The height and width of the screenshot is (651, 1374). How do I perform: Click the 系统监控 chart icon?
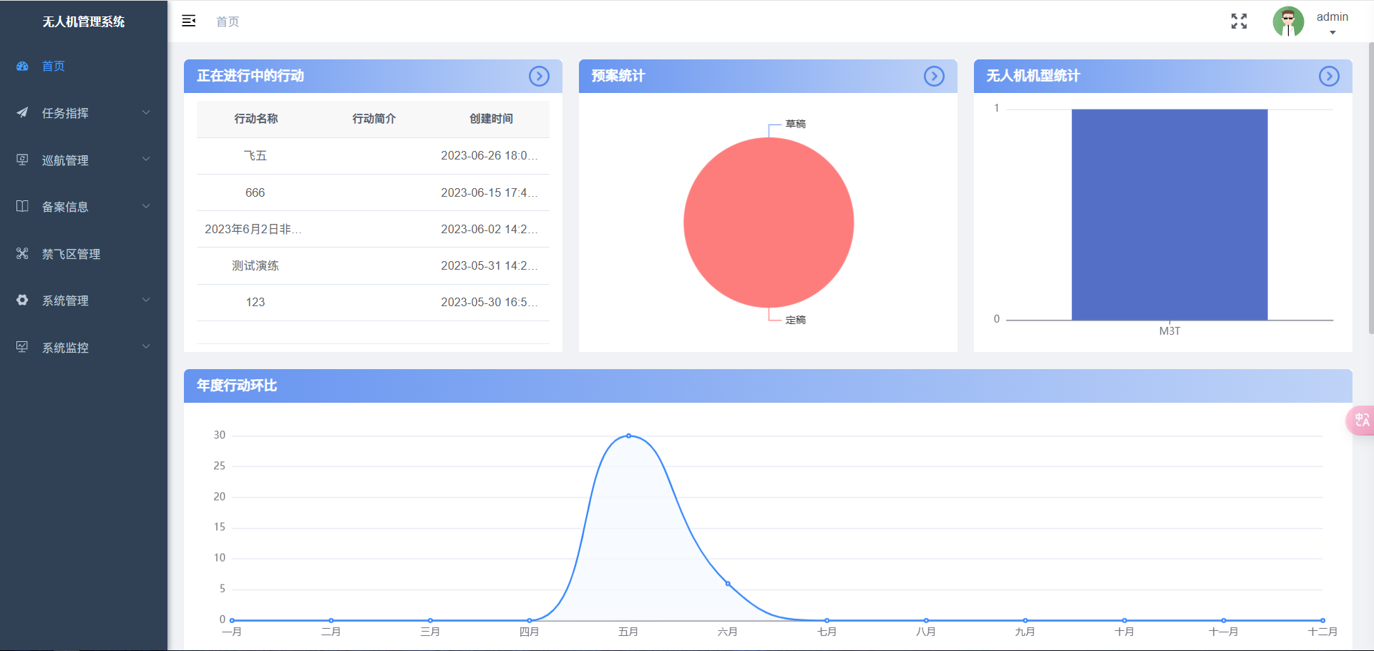coord(22,347)
